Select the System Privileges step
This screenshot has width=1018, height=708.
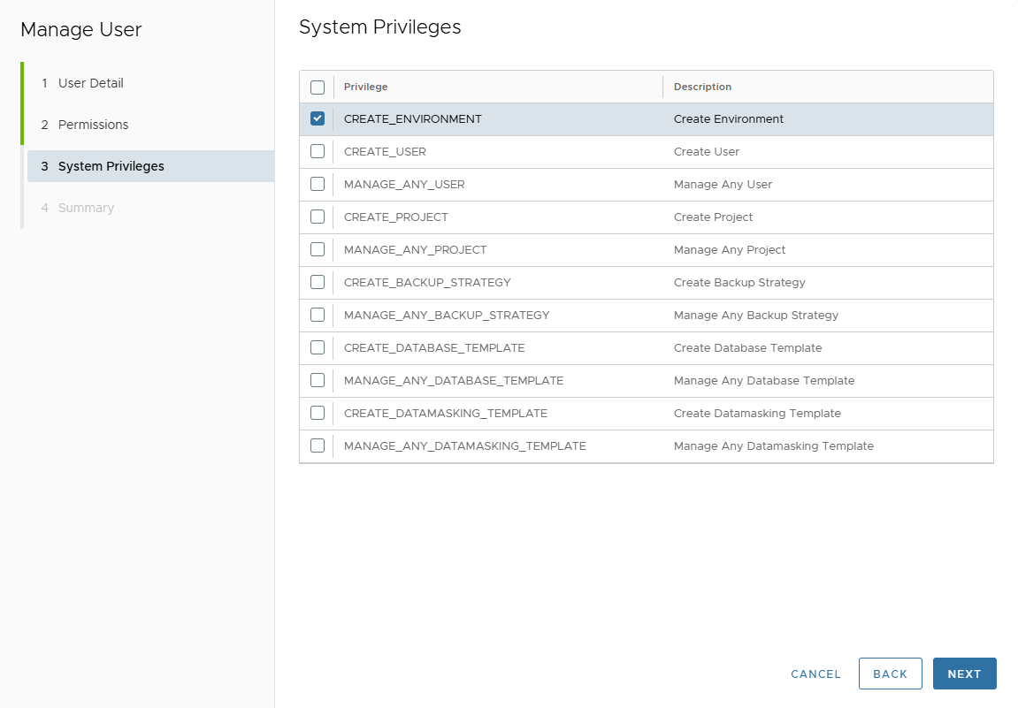click(x=110, y=165)
